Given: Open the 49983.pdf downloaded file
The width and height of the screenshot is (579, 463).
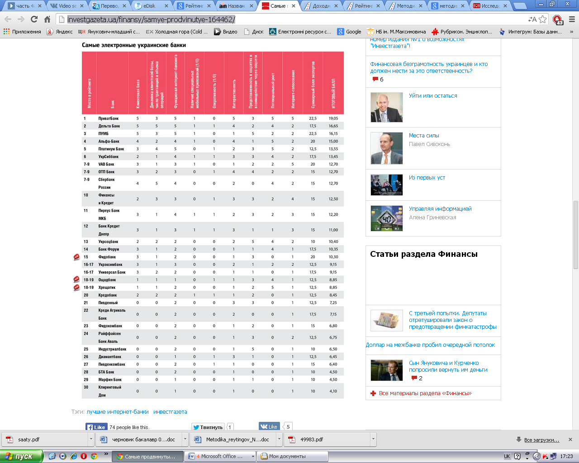Looking at the screenshot, I should tap(327, 439).
